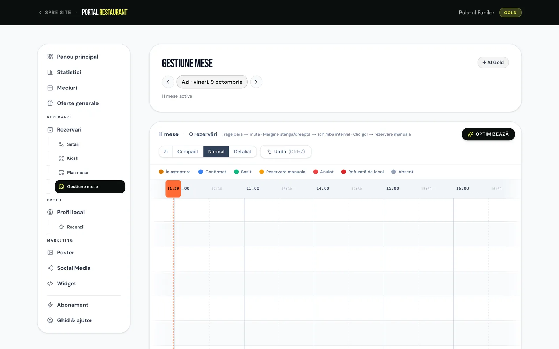559x349 pixels.
Task: Open the date picker 'Azi · vineri, 9 octombrie'
Action: click(212, 82)
